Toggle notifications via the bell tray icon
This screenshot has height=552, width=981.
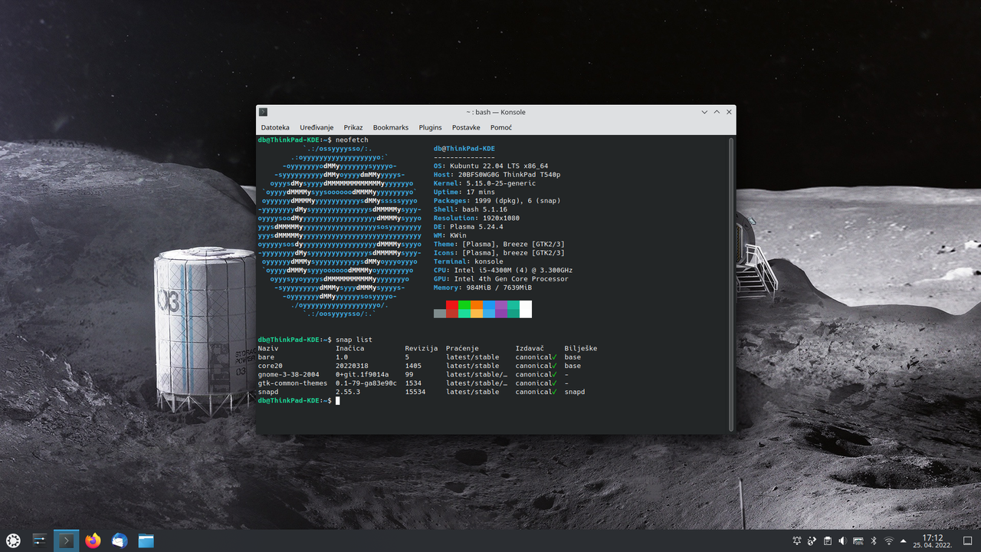point(798,541)
